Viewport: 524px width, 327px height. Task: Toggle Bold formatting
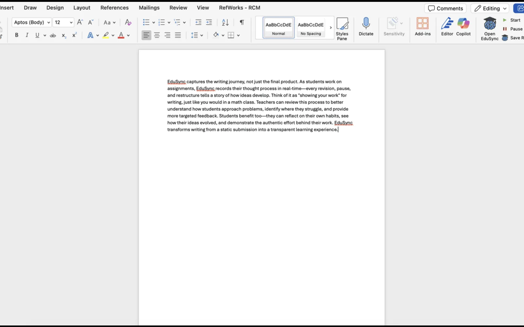point(17,35)
